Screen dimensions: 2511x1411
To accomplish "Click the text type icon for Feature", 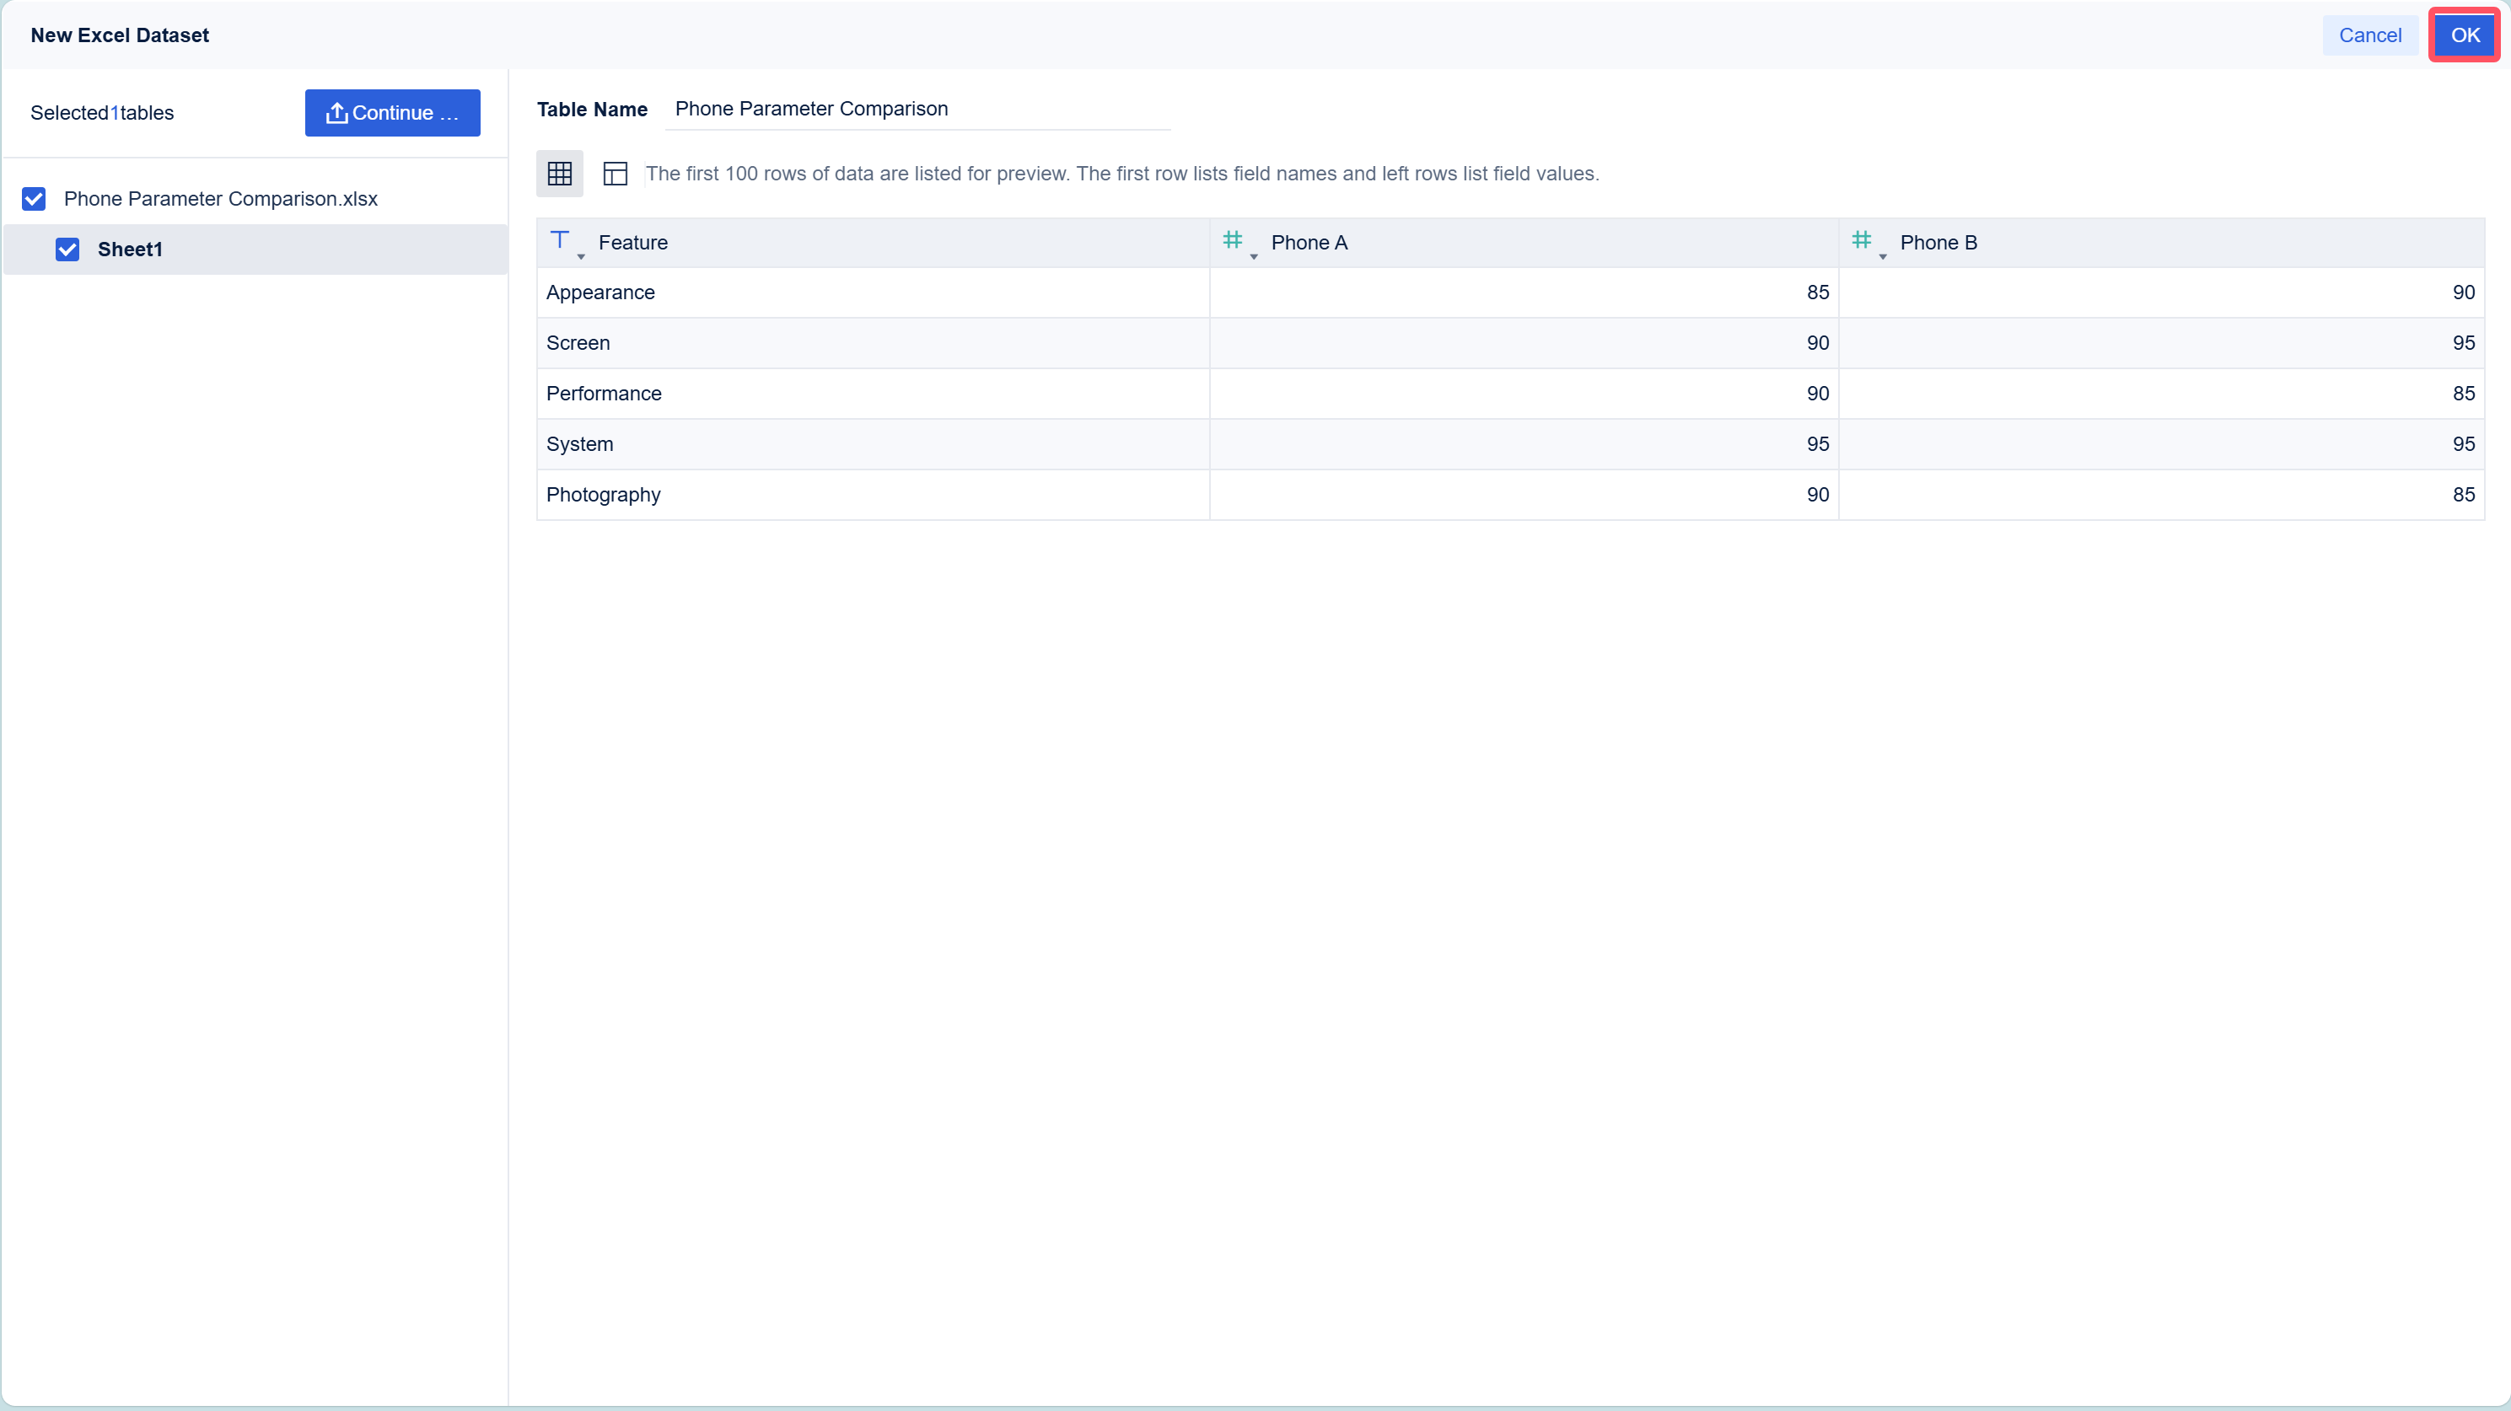I will (560, 239).
